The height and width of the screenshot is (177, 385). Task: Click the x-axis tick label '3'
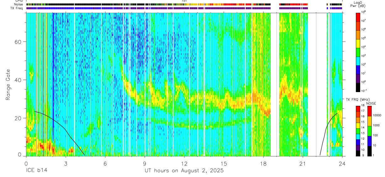pos(65,163)
